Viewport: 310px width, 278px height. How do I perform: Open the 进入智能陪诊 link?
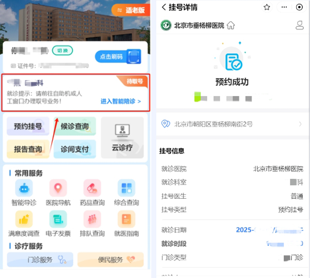120,101
